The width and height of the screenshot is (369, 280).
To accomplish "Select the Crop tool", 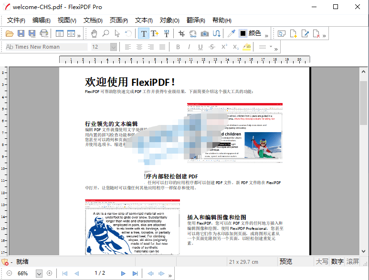I will (x=181, y=33).
